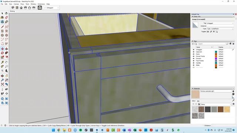Click the Windows Start button on taskbar

pos(53,130)
